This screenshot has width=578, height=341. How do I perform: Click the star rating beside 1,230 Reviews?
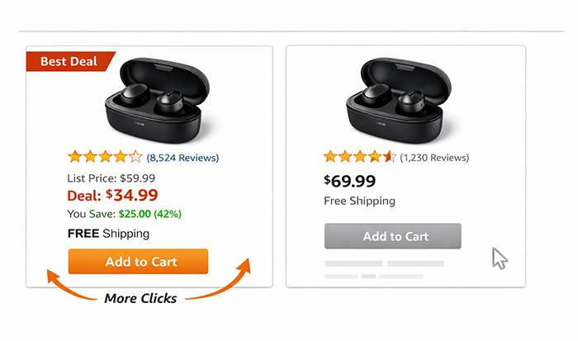[x=359, y=157]
